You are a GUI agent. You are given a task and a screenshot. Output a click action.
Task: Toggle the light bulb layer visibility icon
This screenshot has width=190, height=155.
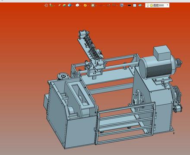click(x=148, y=5)
